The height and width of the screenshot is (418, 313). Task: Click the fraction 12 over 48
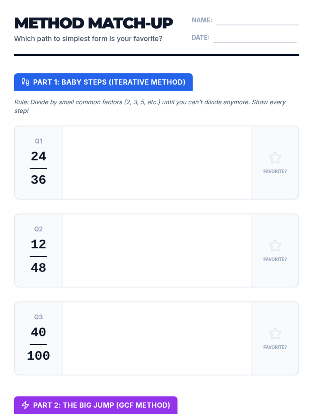point(38,256)
